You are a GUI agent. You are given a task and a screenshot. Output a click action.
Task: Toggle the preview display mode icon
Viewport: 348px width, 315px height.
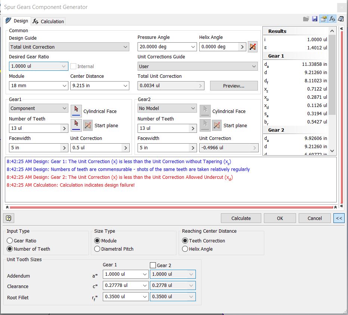point(323,18)
